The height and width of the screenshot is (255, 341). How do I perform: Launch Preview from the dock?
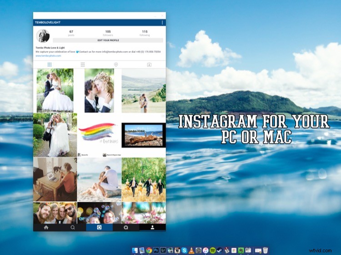tap(142, 250)
